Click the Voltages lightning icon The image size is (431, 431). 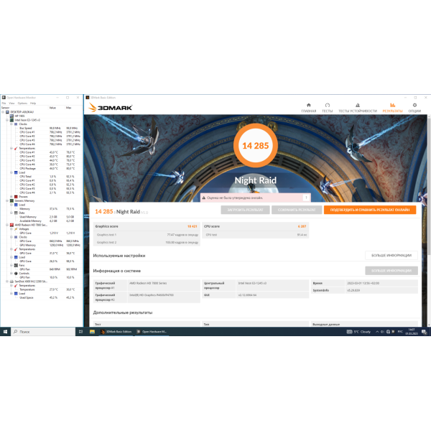16,229
